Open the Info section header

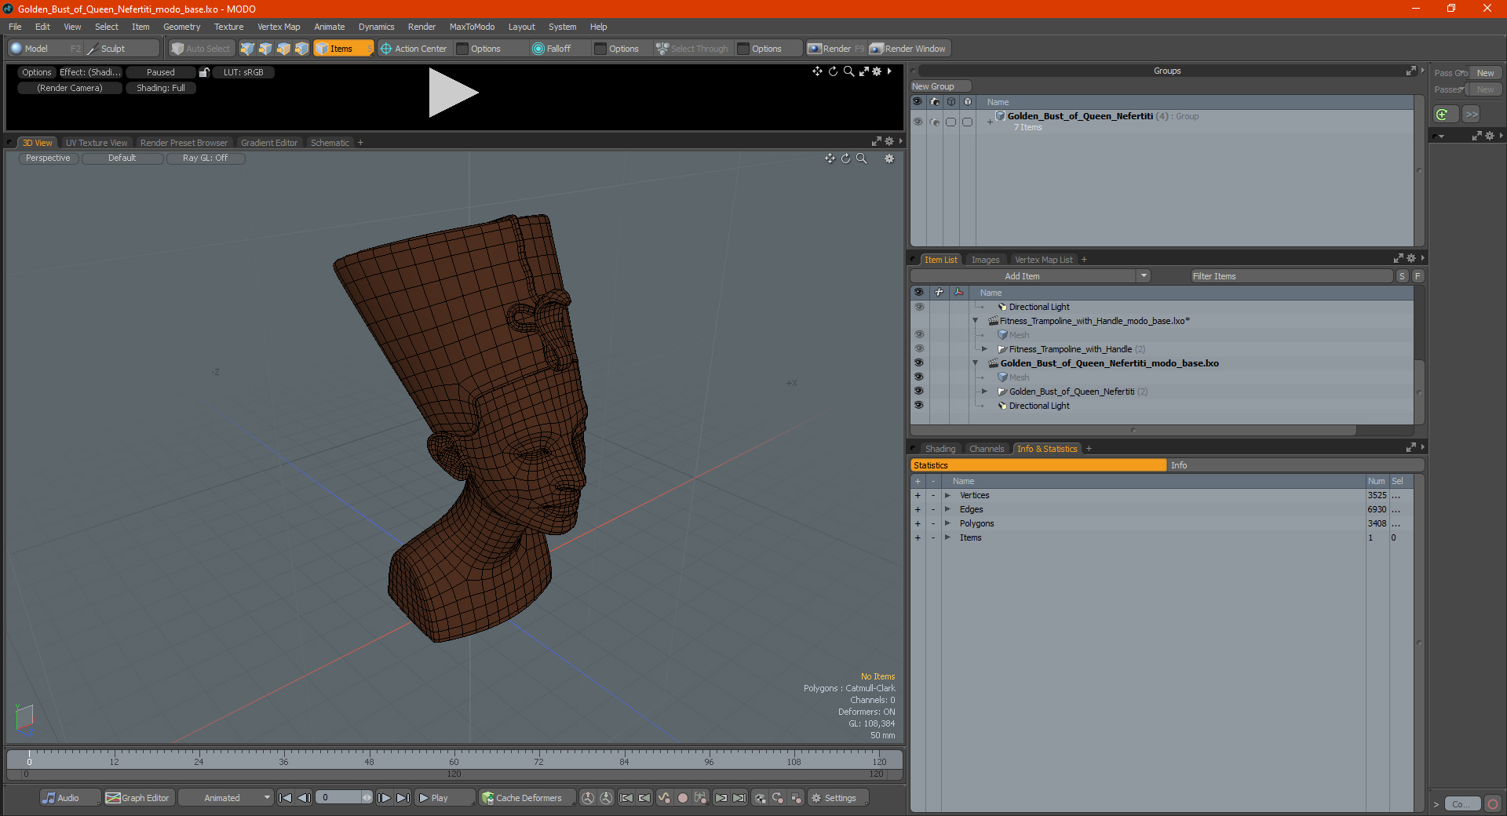[x=1295, y=465]
